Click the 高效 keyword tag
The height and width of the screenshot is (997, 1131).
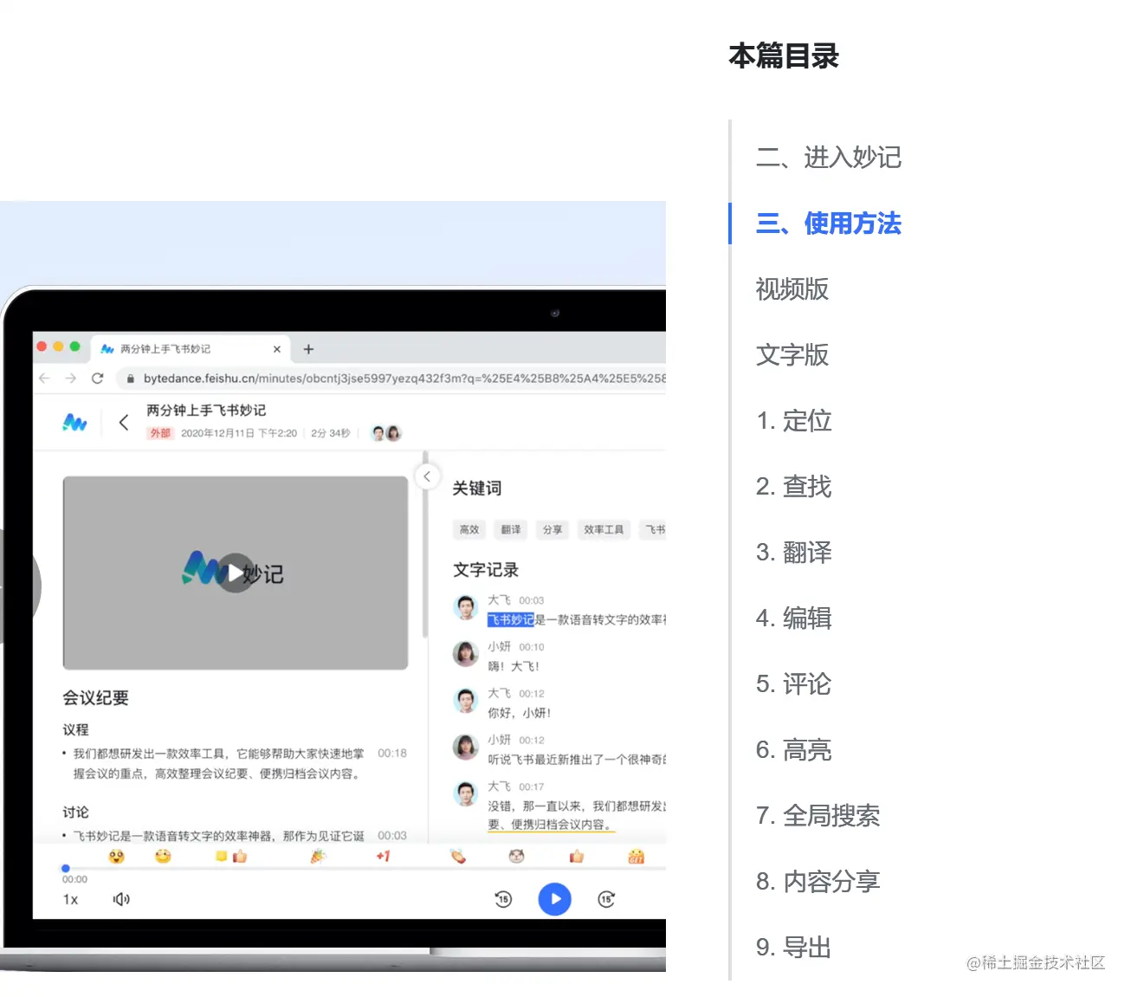coord(469,529)
